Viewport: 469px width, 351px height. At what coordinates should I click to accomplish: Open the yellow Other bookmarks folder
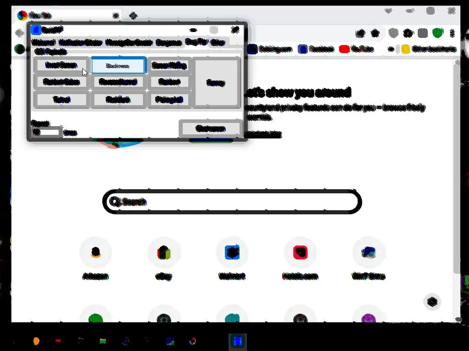coord(429,49)
